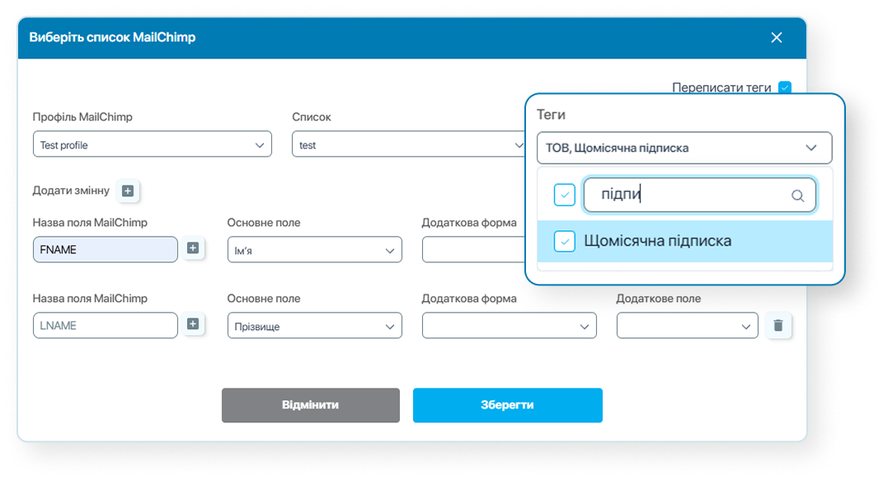The height and width of the screenshot is (481, 883).
Task: Close the MailChimp list dialog
Action: [777, 38]
